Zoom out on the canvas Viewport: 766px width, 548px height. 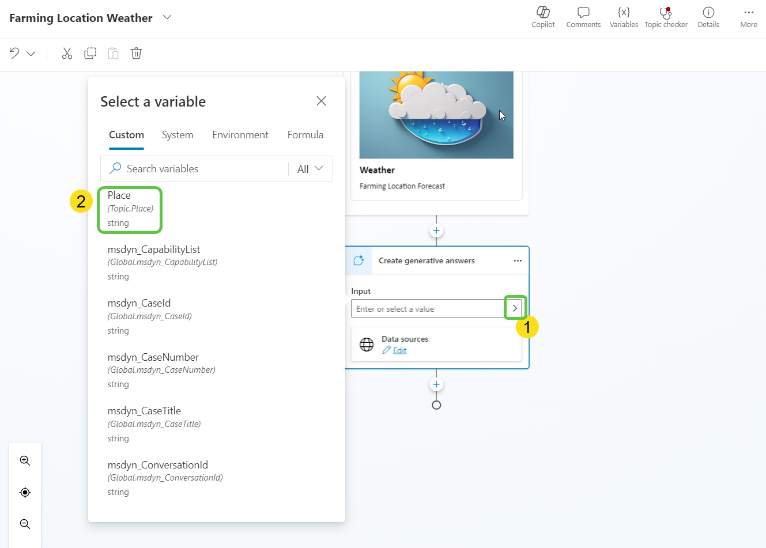tap(25, 524)
